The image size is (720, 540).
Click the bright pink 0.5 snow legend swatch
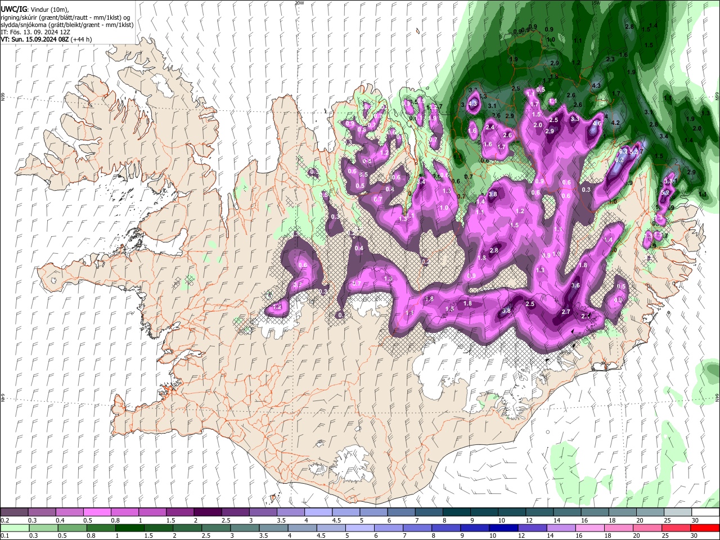click(x=97, y=512)
